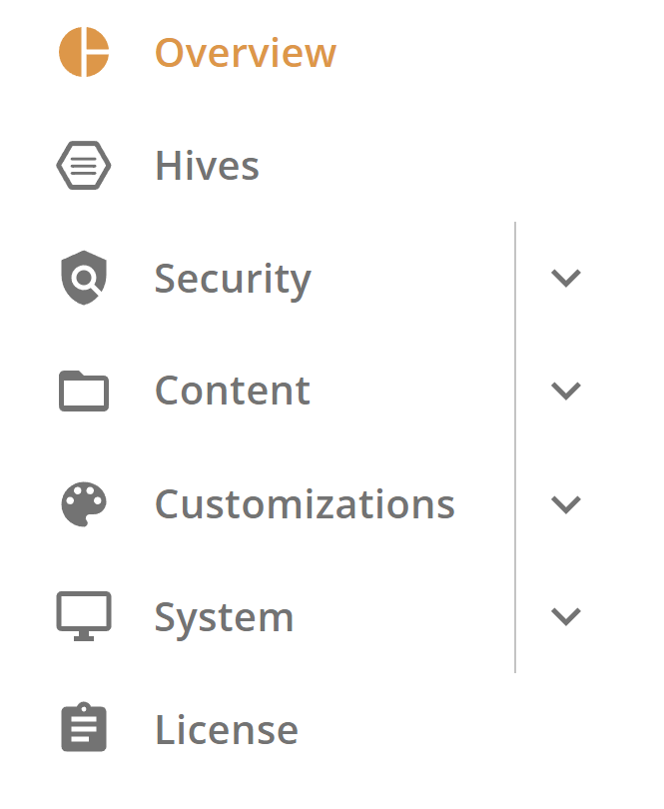Click the Customizations paint palette icon
Viewport: 664px width, 809px height.
click(84, 504)
